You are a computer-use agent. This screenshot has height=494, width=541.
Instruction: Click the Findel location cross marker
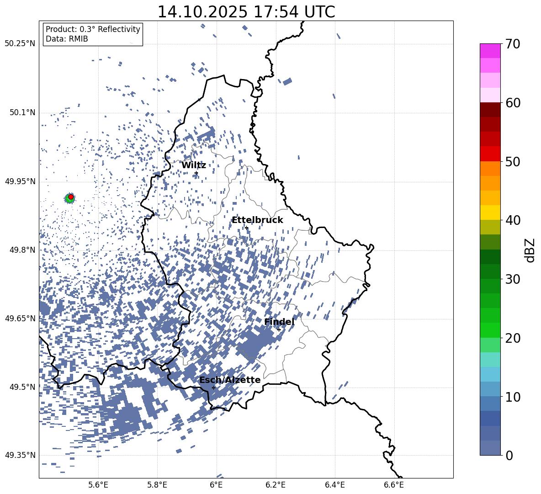click(279, 329)
